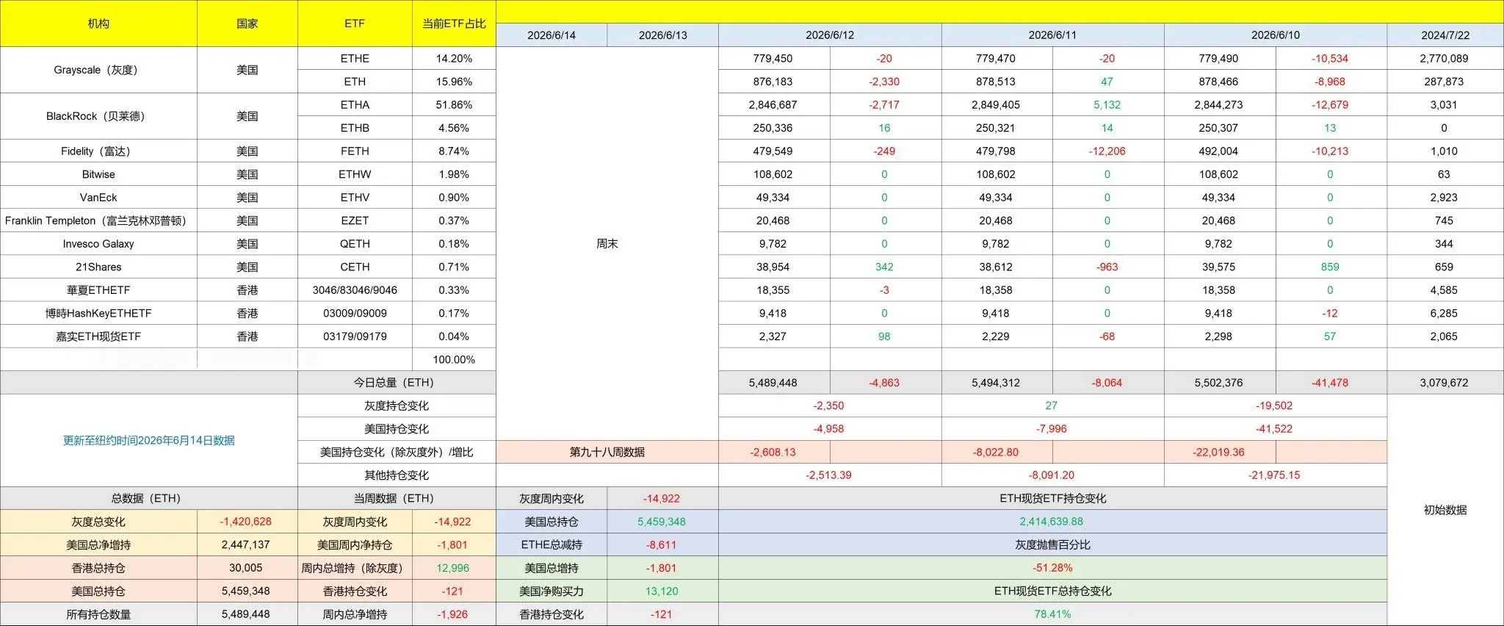
Task: Select the 華夏ETHETF cell
Action: [x=98, y=290]
